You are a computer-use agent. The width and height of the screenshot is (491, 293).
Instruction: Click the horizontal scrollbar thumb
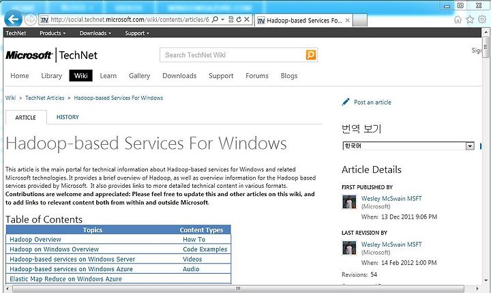click(x=238, y=288)
